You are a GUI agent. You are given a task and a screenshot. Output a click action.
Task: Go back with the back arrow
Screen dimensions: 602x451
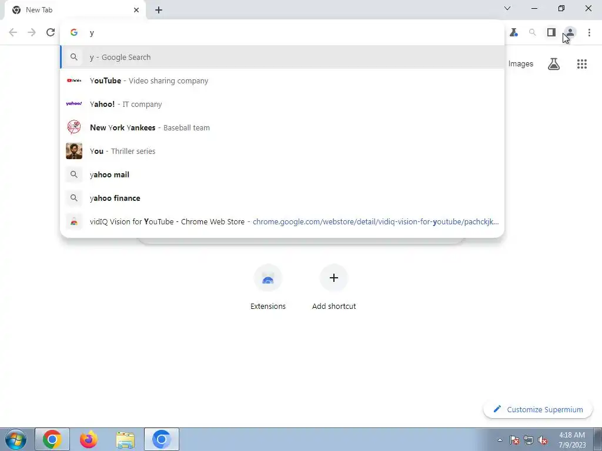coord(13,32)
